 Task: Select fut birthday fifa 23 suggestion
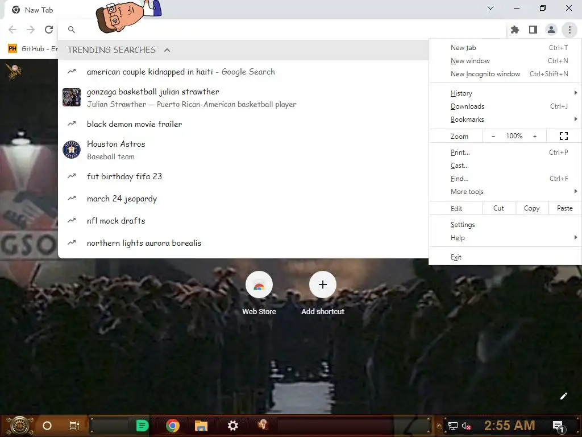pyautogui.click(x=243, y=176)
